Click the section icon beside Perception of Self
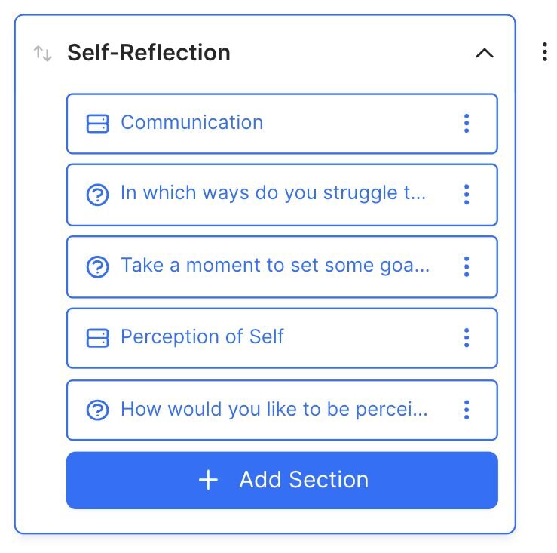 pyautogui.click(x=97, y=338)
